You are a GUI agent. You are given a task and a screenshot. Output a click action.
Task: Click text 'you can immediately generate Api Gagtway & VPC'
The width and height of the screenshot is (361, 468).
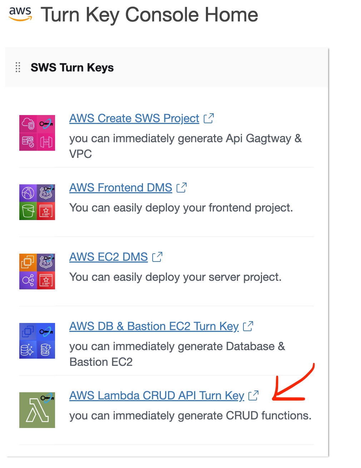click(x=186, y=146)
